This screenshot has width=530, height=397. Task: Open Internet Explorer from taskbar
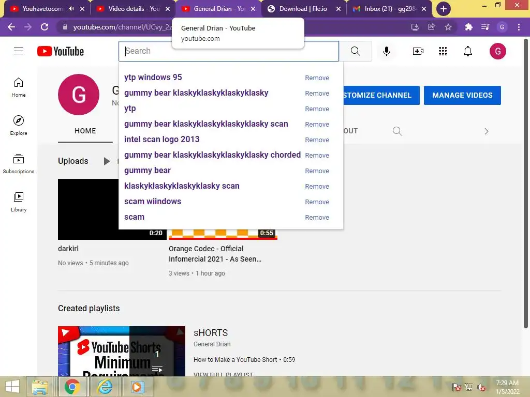click(x=105, y=387)
